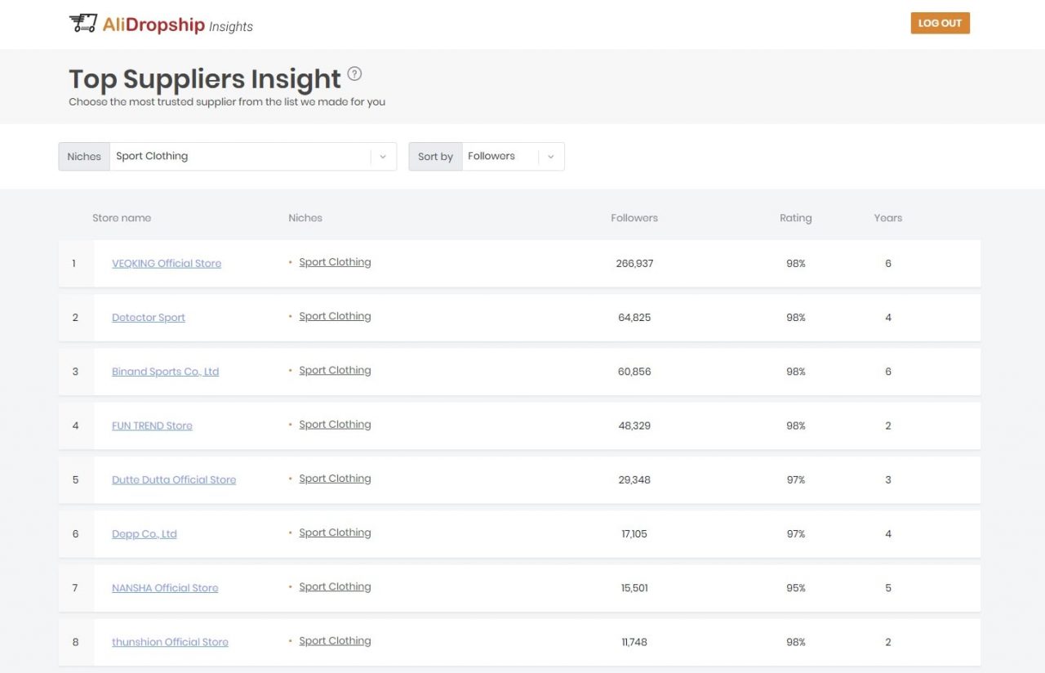Viewport: 1045px width, 673px height.
Task: Open Detector Sport store link
Action: [149, 318]
